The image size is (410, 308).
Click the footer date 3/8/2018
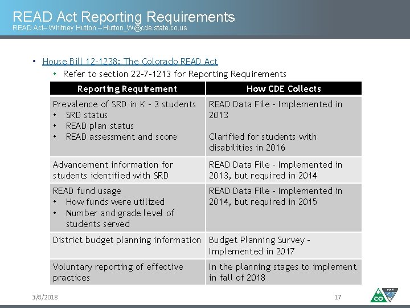45,297
